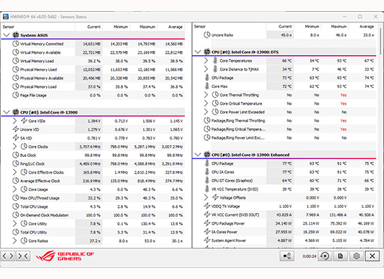Expand the Core Power Limit Exceeded row

(x=206, y=112)
